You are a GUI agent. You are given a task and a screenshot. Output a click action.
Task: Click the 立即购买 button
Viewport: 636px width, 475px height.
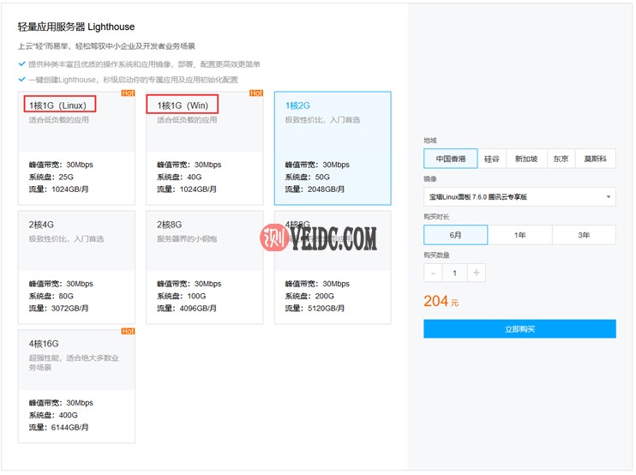coord(519,329)
